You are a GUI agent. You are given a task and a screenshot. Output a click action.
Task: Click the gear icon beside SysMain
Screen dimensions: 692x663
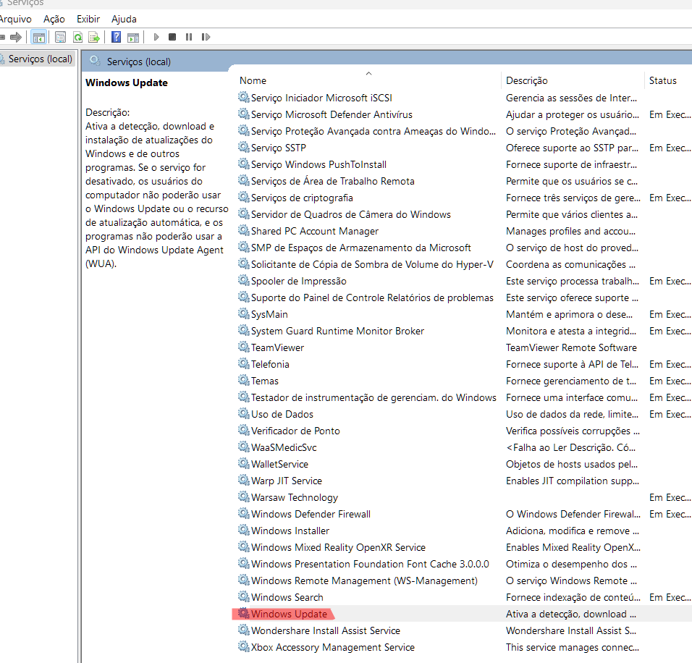pos(244,313)
